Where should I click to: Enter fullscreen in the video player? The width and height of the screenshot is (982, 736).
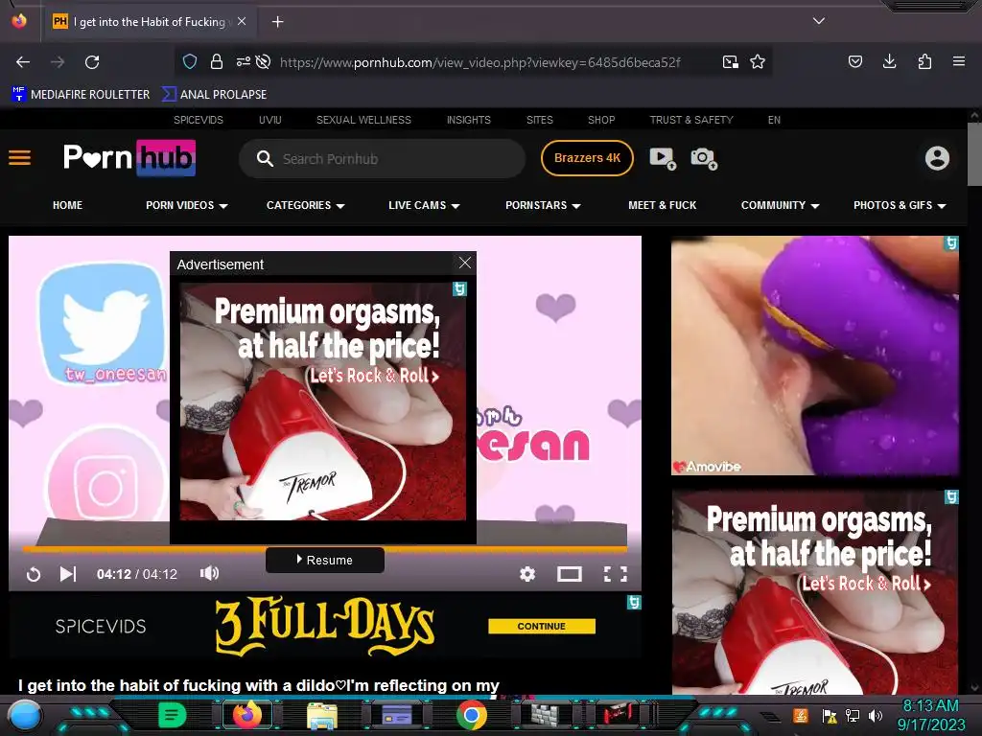(615, 574)
